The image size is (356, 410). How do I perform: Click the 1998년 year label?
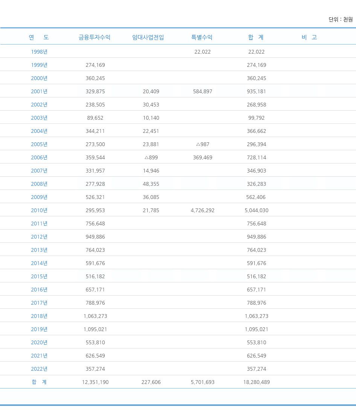39,52
